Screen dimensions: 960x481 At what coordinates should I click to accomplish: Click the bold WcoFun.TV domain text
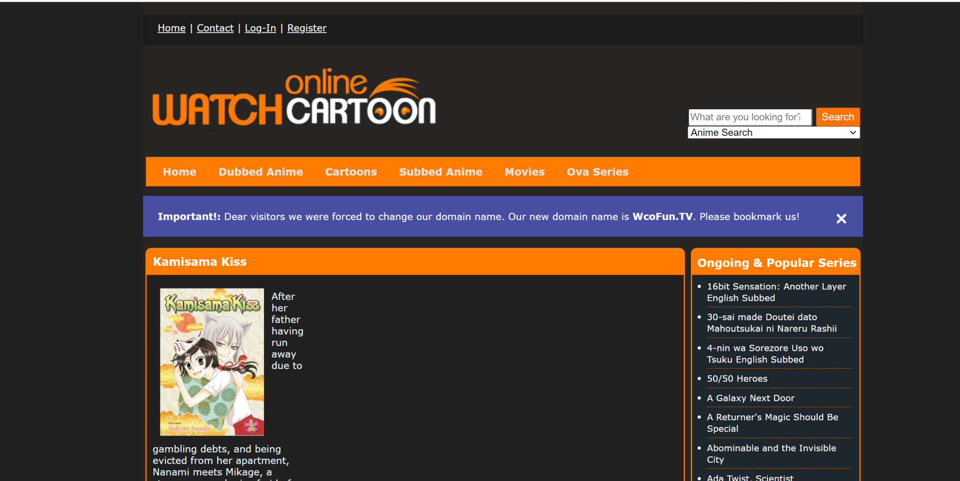coord(662,216)
